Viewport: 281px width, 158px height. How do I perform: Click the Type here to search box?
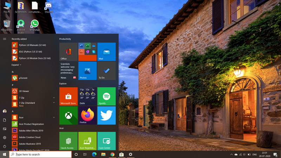[x=40, y=154]
